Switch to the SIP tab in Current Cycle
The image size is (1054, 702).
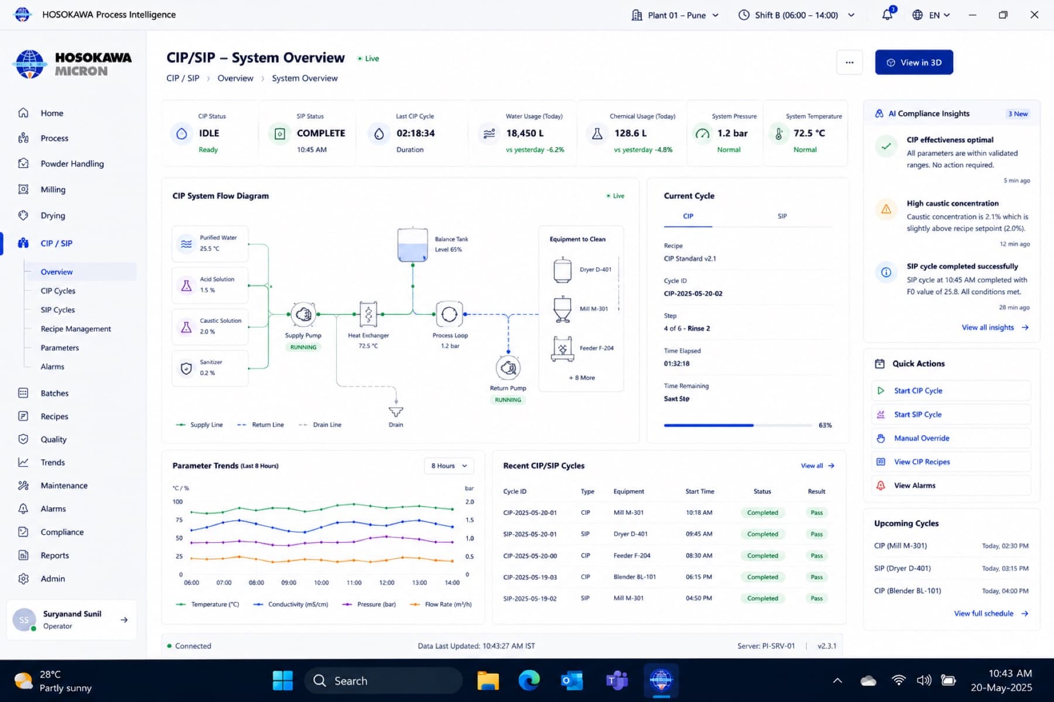coord(782,216)
